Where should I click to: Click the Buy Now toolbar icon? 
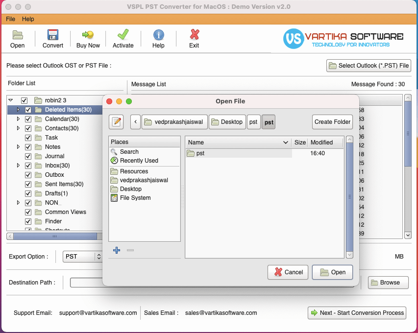click(88, 35)
